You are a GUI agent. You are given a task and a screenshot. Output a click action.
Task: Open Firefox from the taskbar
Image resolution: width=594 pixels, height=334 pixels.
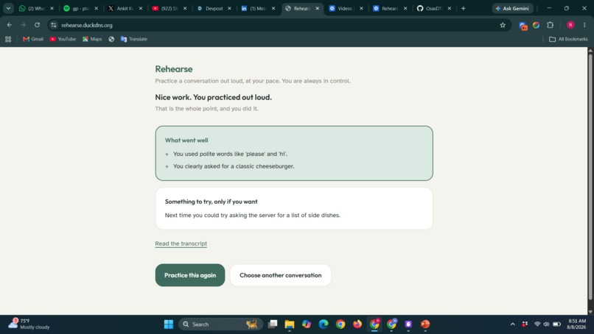point(357,324)
